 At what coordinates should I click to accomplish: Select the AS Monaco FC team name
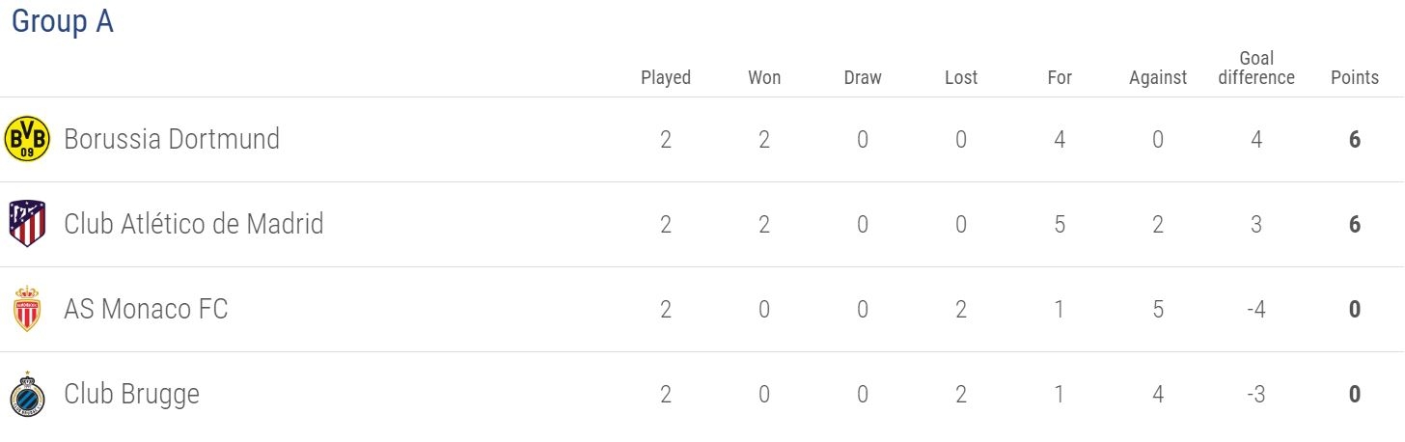click(146, 309)
